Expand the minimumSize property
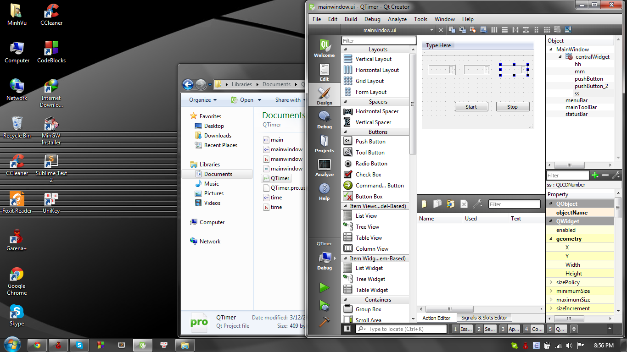 [551, 291]
